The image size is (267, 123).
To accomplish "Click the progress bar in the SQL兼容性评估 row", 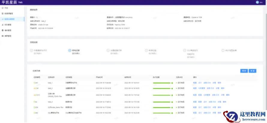I will point(162,113).
